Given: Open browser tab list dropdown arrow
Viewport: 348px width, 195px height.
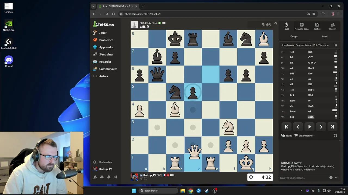Looking at the screenshot, I should 94,6.
